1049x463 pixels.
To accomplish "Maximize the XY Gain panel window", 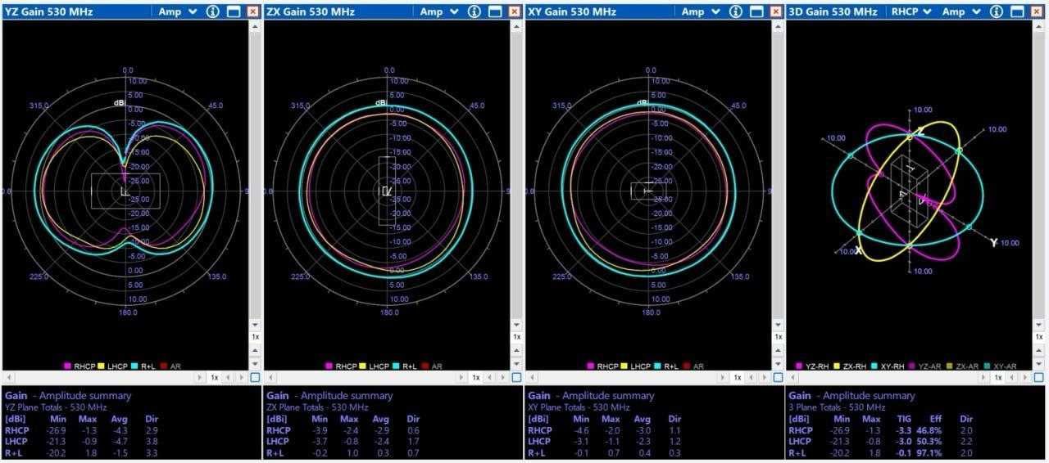I will (756, 11).
